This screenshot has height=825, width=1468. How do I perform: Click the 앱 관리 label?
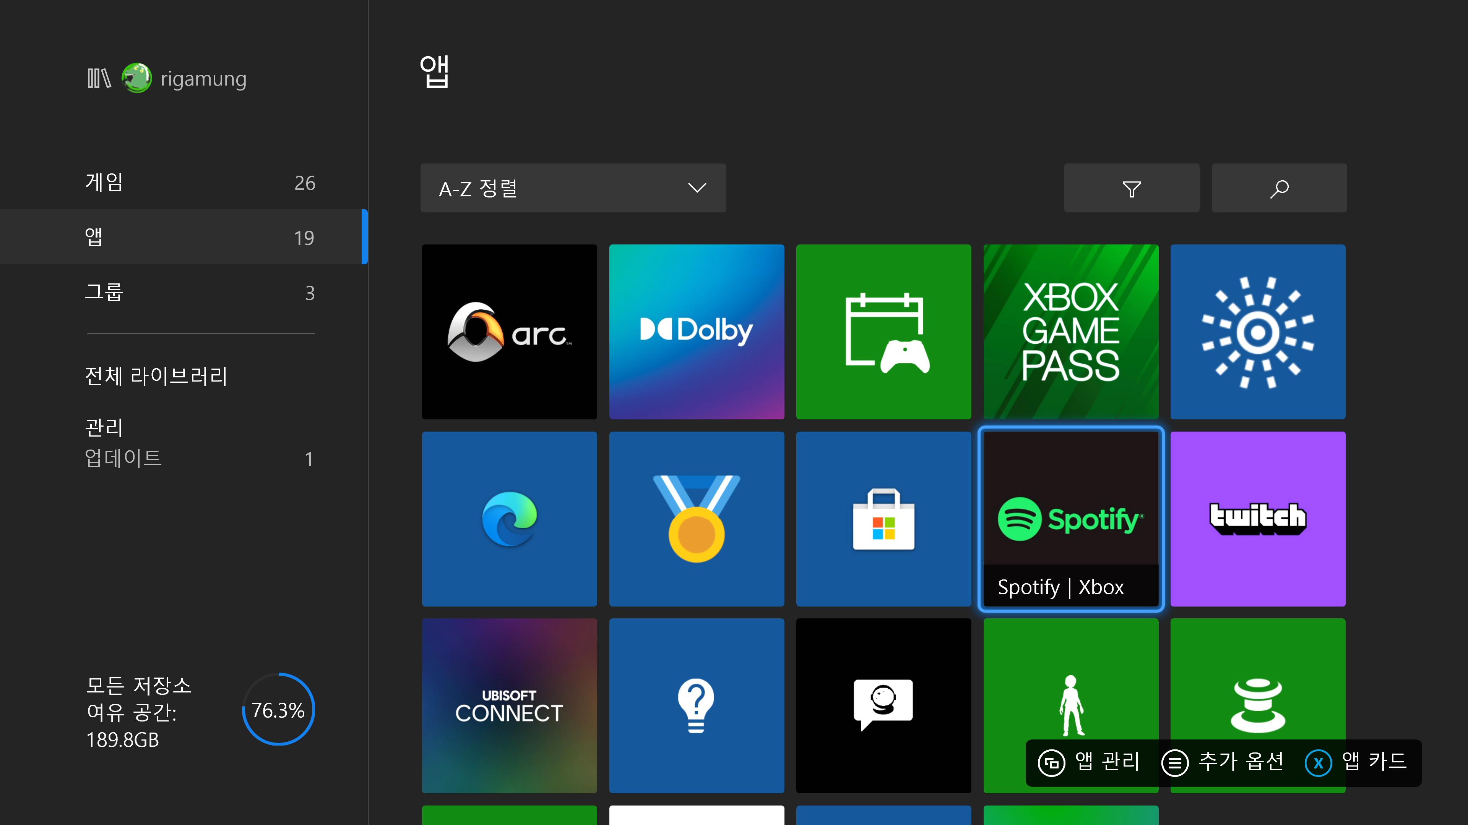pos(1107,761)
